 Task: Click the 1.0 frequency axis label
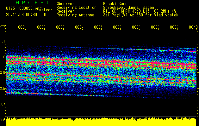[x=3, y=57]
